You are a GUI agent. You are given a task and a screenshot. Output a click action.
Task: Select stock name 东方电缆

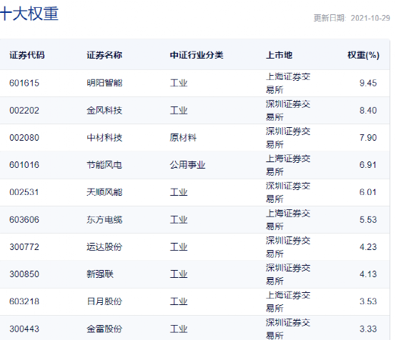click(104, 219)
